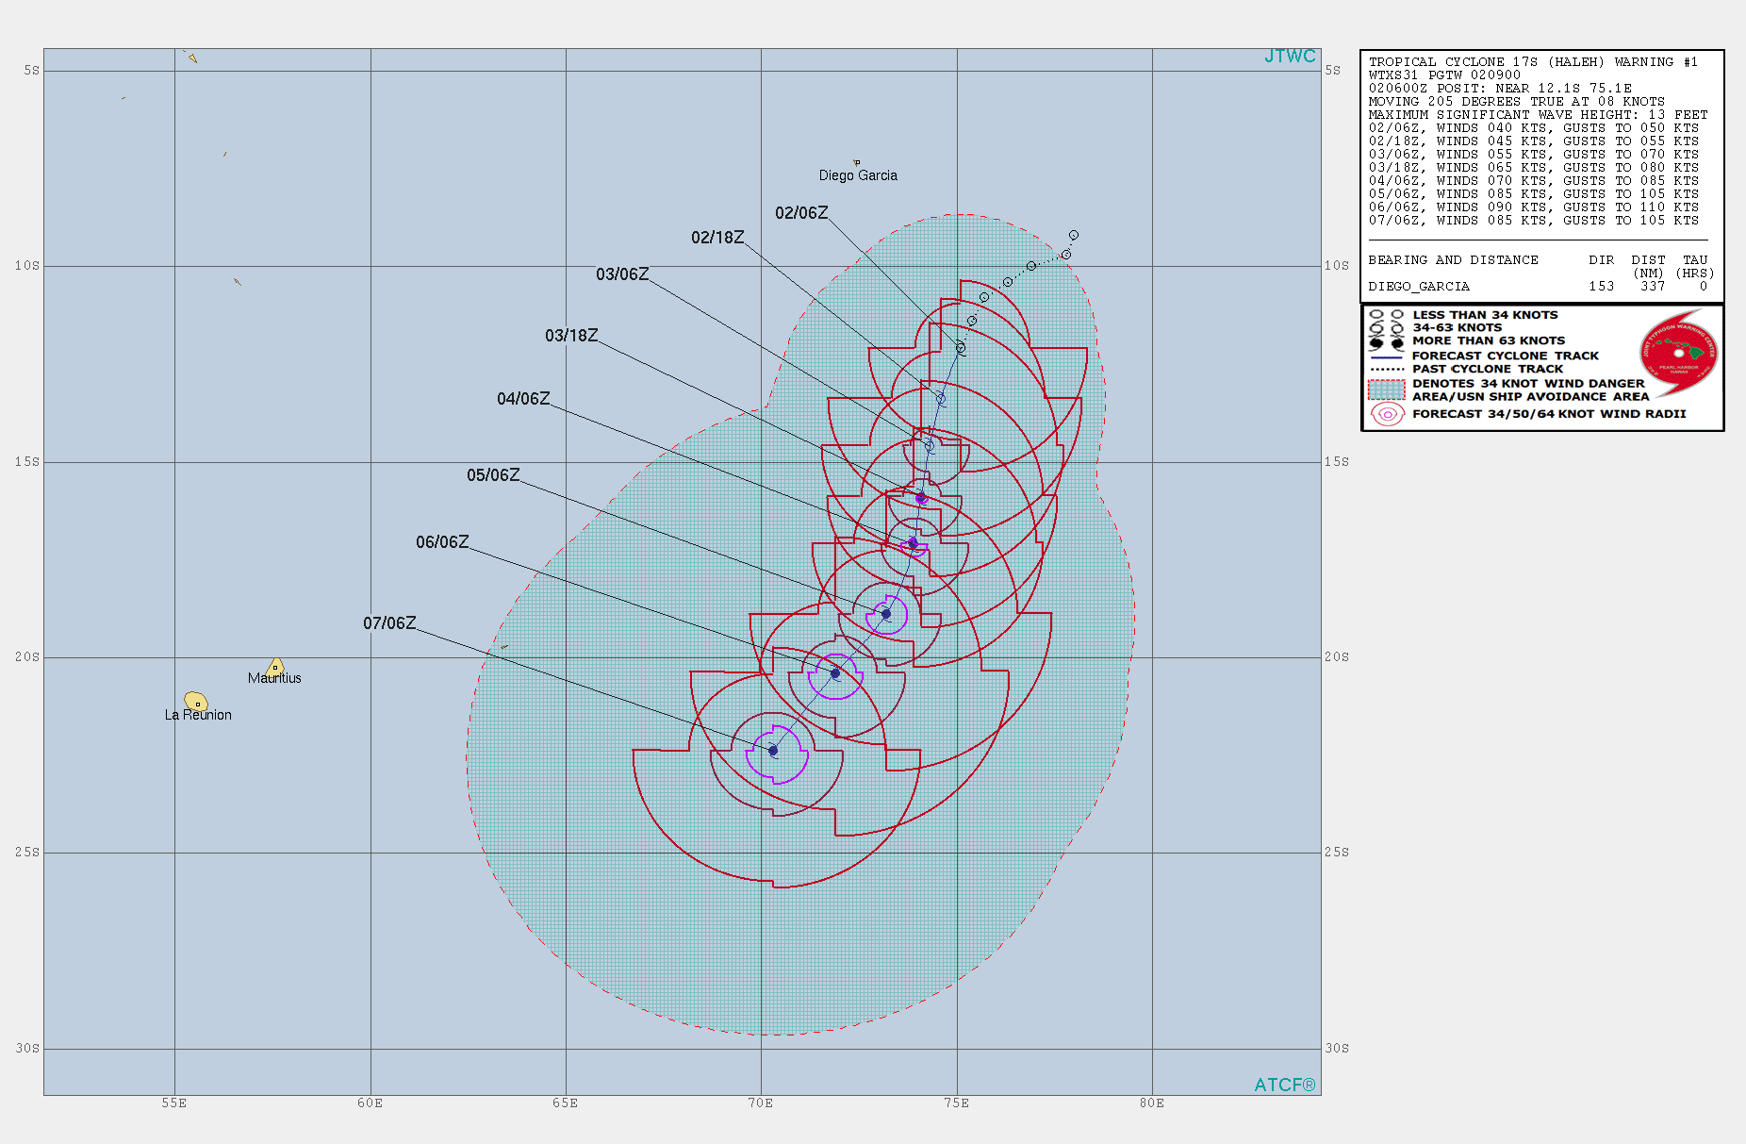Click the Diego Garcia label on the map

point(858,175)
